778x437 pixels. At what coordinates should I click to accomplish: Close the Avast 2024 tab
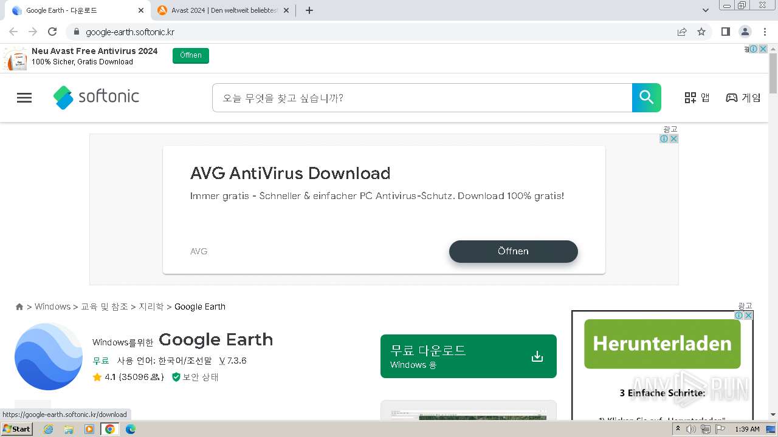click(x=286, y=10)
